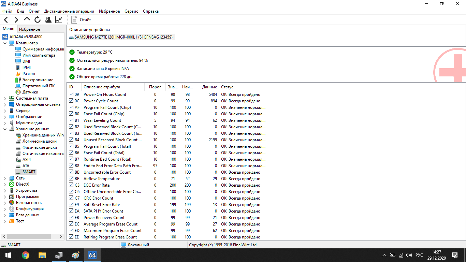Open the Paint palette taskbar icon
This screenshot has height=262, width=466.
point(75,255)
